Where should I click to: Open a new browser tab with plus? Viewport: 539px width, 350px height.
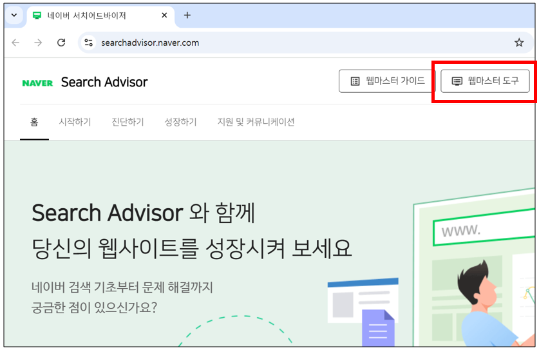point(187,15)
